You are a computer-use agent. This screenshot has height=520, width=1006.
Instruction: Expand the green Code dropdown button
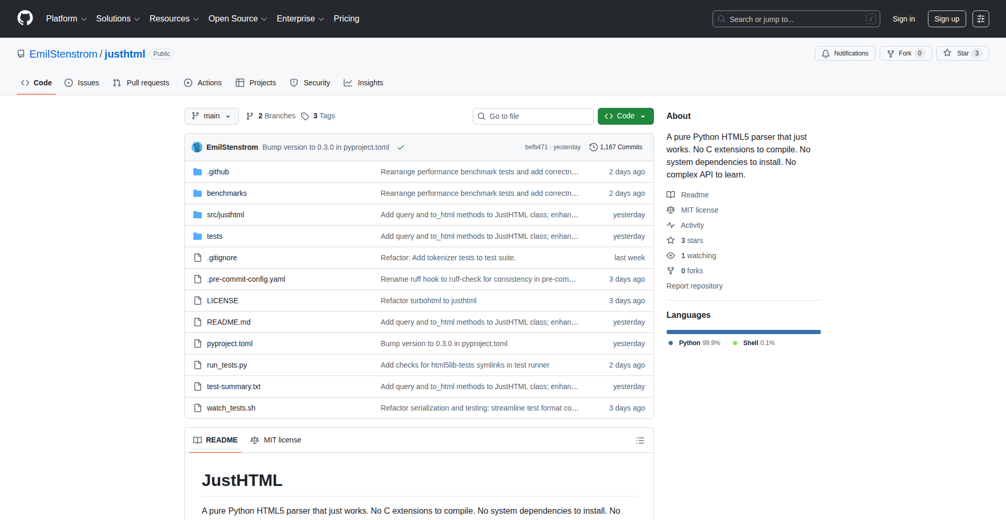tap(625, 116)
